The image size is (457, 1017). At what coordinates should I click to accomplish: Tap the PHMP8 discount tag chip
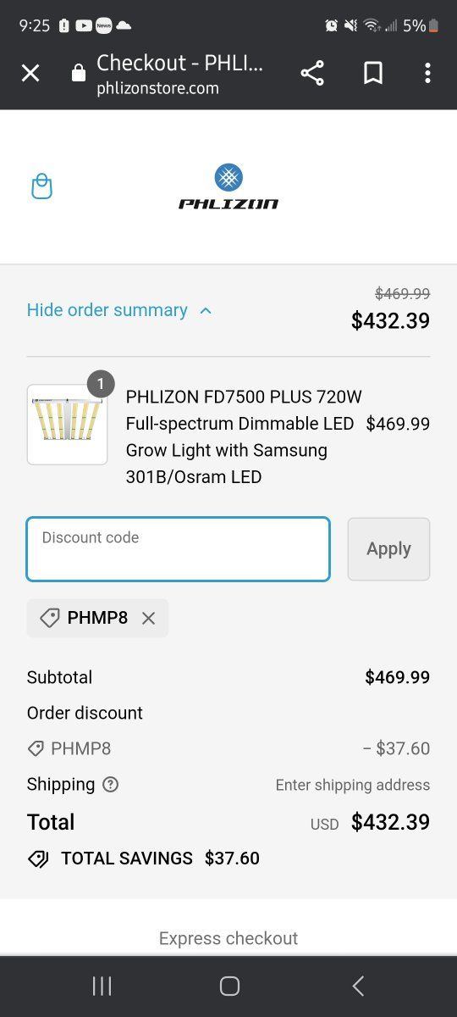coord(97,618)
